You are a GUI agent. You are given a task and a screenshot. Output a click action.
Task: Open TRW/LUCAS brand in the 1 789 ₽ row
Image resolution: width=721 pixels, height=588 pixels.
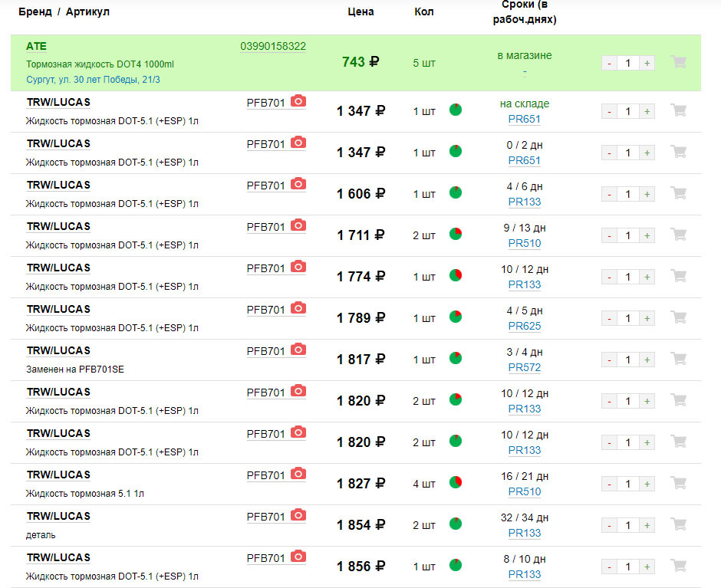(x=58, y=309)
